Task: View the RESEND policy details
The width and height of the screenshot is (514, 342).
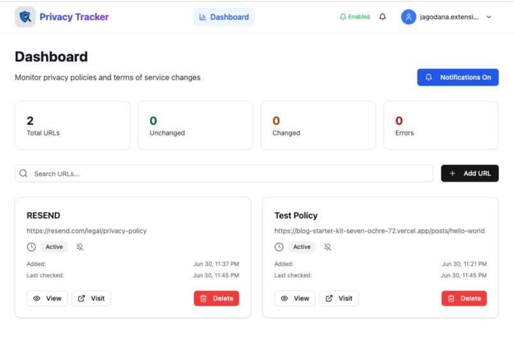Action: coord(47,298)
